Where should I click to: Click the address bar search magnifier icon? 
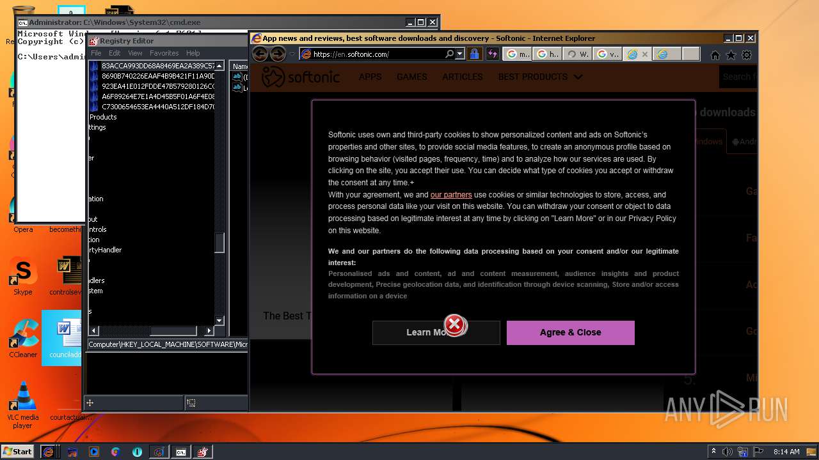(449, 54)
